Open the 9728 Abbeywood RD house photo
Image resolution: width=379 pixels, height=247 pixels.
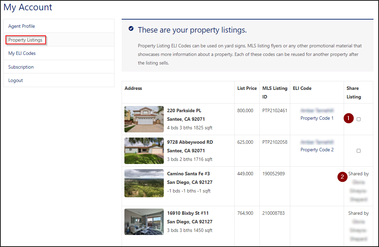tap(144, 151)
